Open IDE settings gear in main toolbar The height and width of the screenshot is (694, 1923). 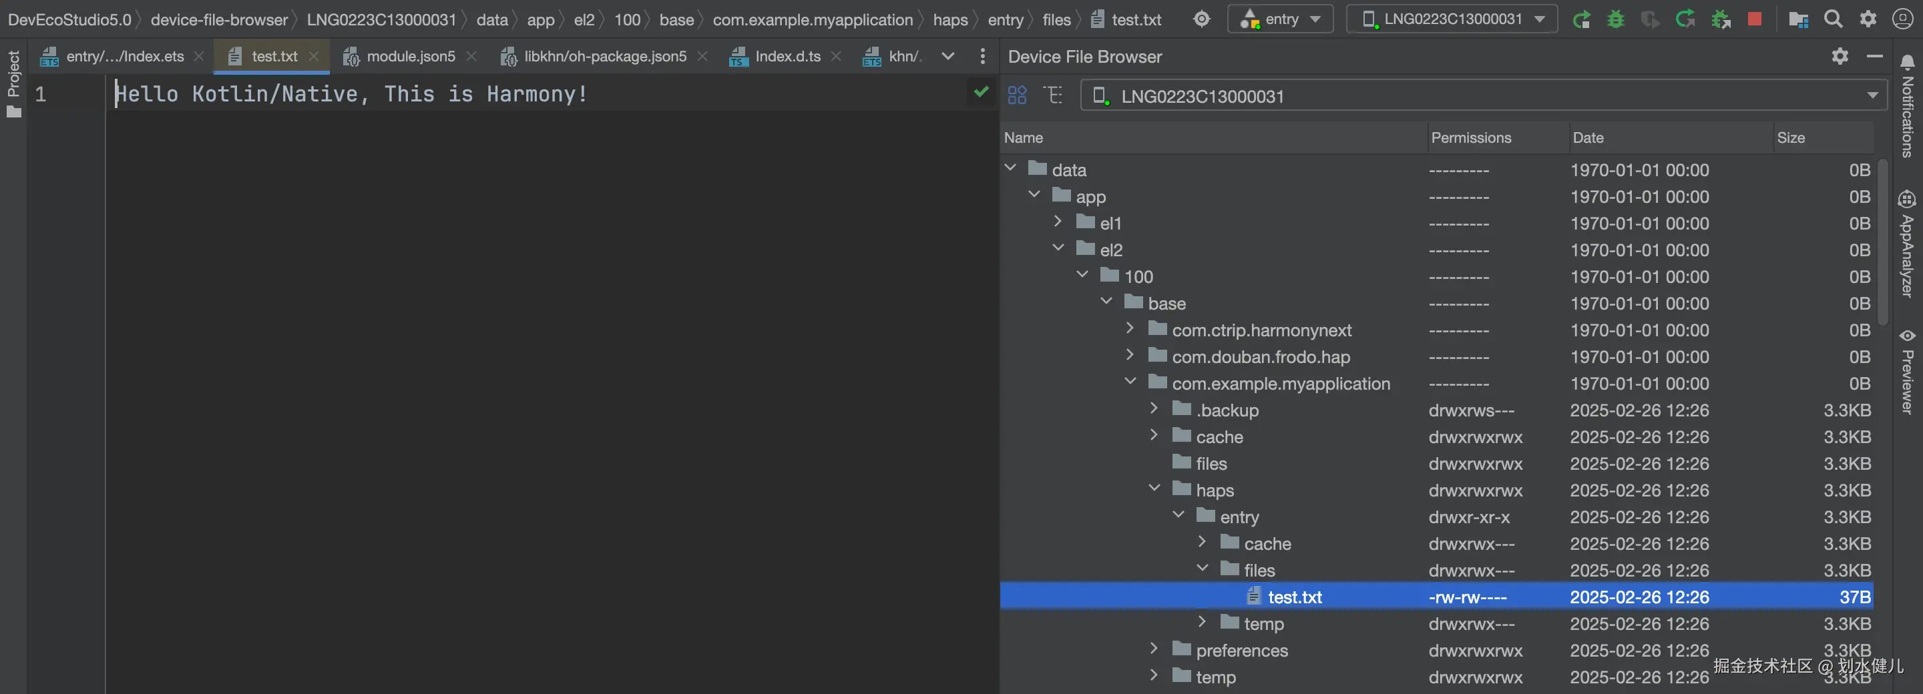tap(1868, 19)
